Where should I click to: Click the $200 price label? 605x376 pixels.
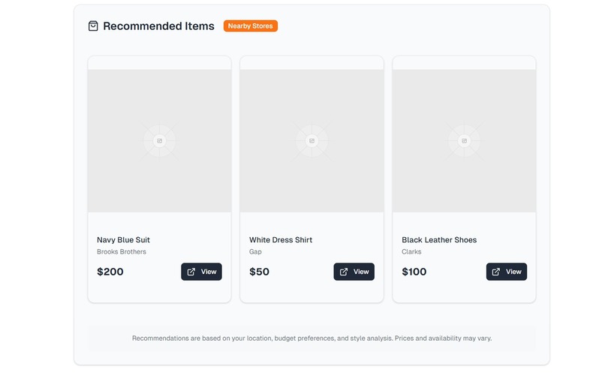point(110,272)
